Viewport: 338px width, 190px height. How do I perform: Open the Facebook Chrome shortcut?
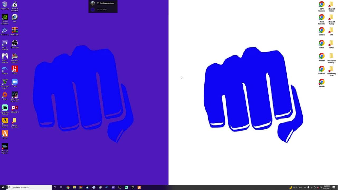coord(322,70)
